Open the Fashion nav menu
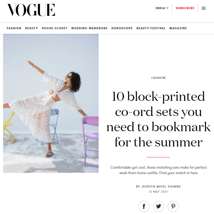Viewport: 214px width, 214px height. tap(14, 28)
